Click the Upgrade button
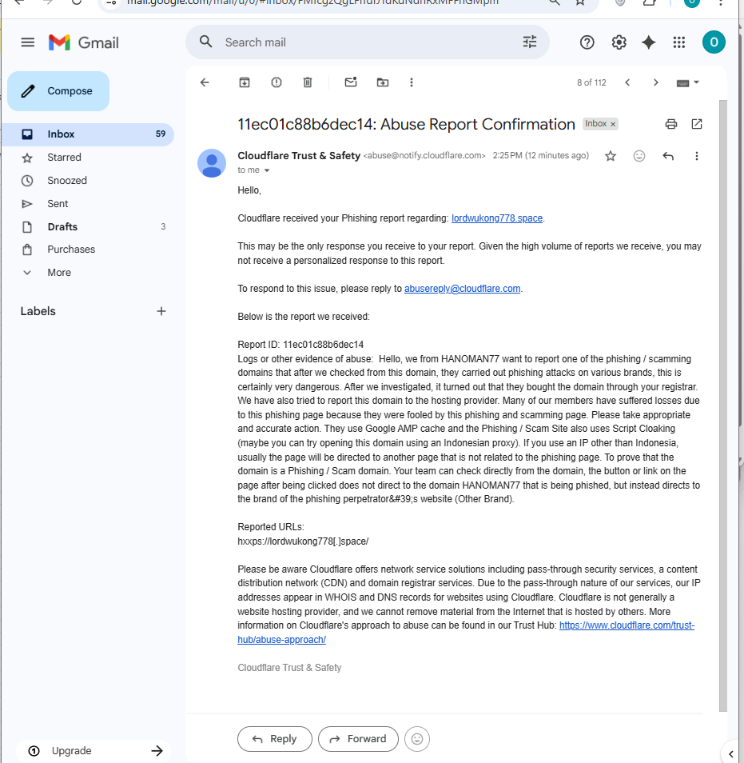The width and height of the screenshot is (744, 763). [x=93, y=751]
